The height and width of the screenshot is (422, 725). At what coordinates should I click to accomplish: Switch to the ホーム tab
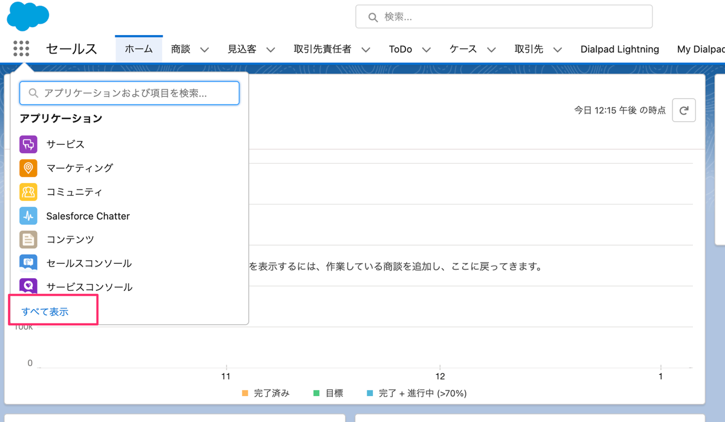tap(139, 49)
